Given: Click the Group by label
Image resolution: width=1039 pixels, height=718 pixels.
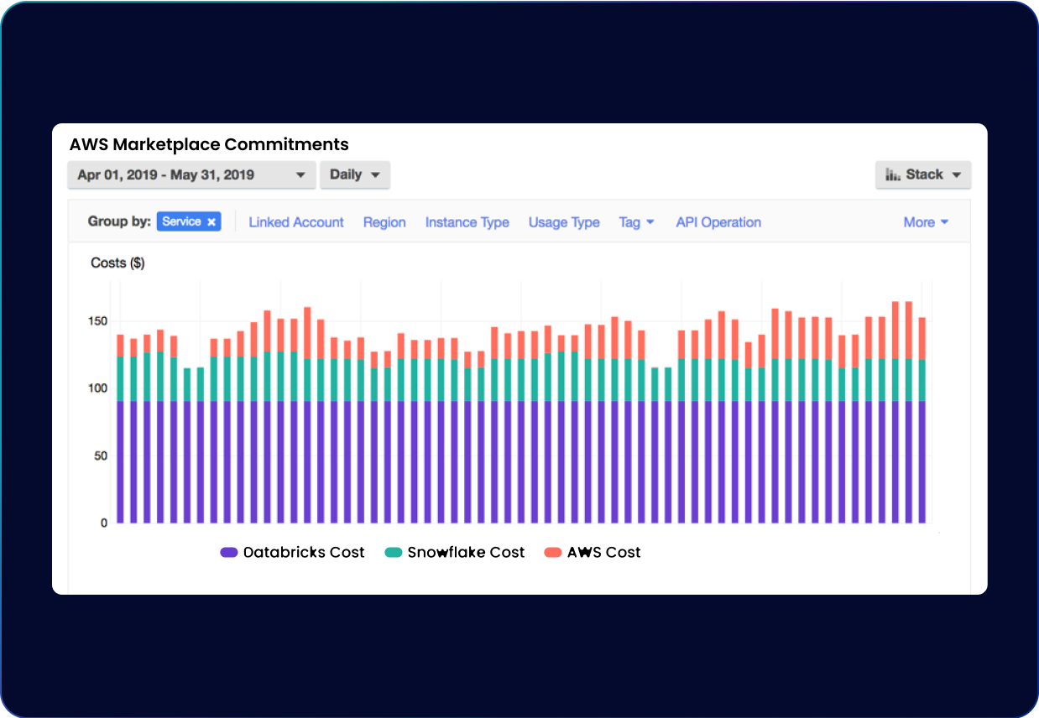Looking at the screenshot, I should click(119, 222).
